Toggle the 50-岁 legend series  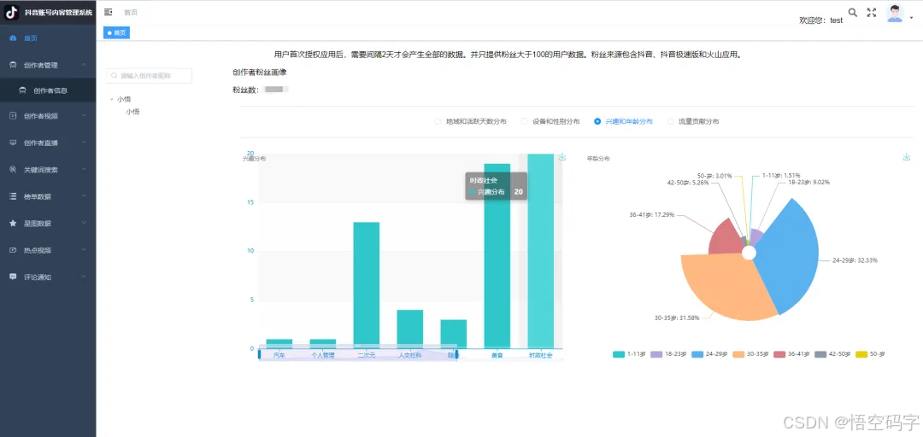pos(870,354)
